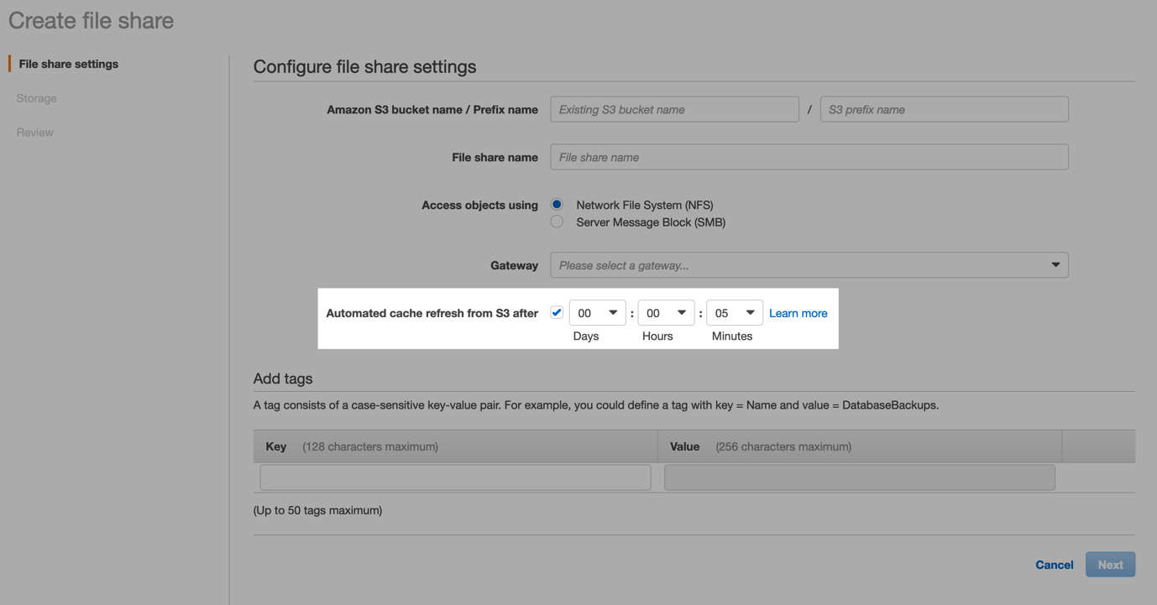Go to the Storage step
The image size is (1157, 605).
[x=36, y=97]
